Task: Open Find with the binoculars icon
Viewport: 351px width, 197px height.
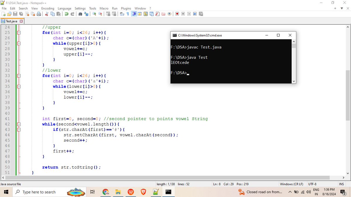Action: [80, 14]
